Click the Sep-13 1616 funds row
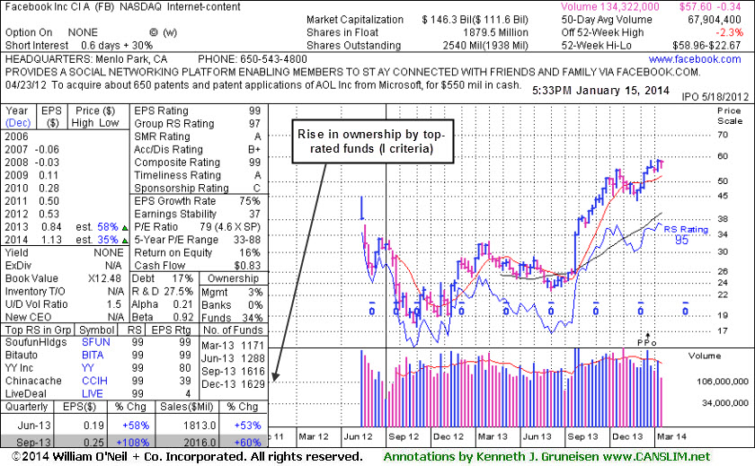Screen dimensions: 755x466 pos(233,371)
